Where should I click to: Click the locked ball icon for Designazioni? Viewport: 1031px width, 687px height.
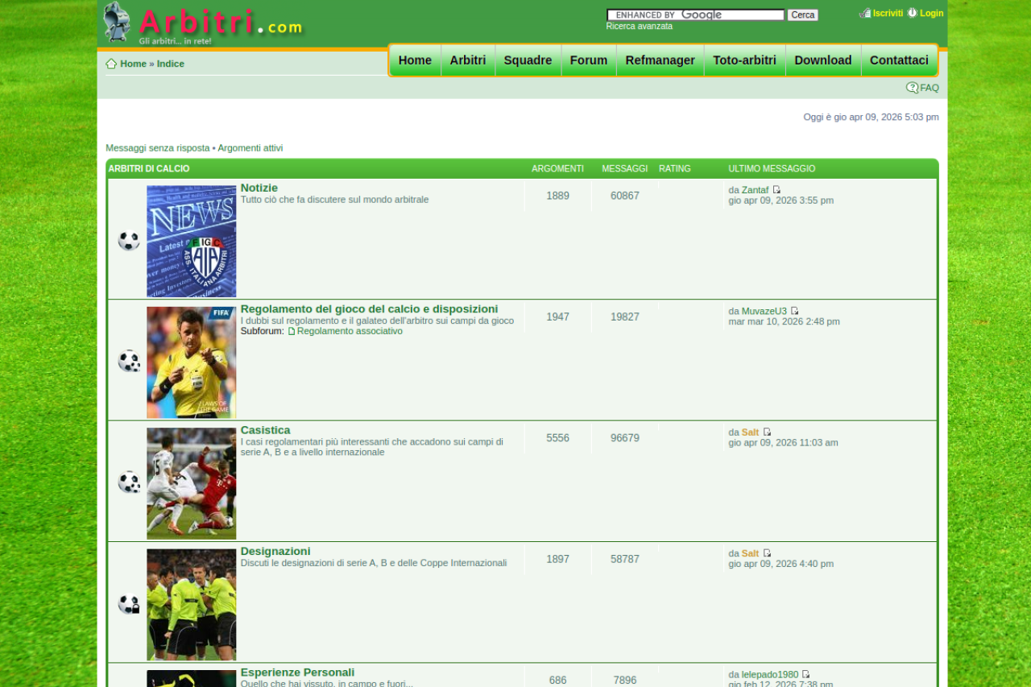(x=129, y=604)
